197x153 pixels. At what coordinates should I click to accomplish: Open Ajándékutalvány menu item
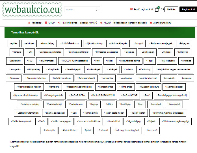pyautogui.click(x=162, y=23)
